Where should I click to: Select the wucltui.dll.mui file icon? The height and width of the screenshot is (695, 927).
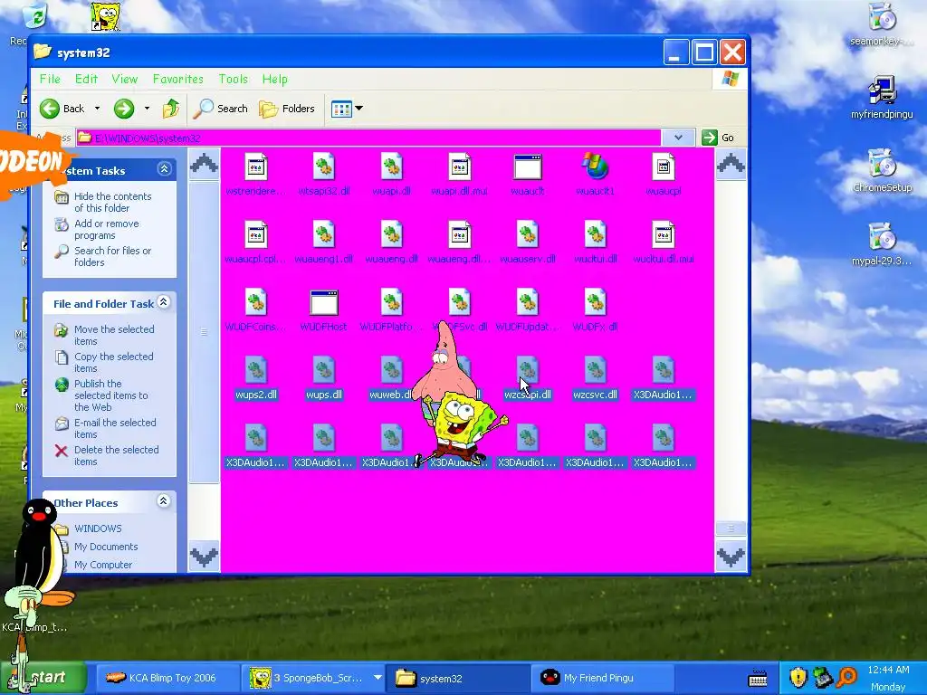(x=664, y=234)
